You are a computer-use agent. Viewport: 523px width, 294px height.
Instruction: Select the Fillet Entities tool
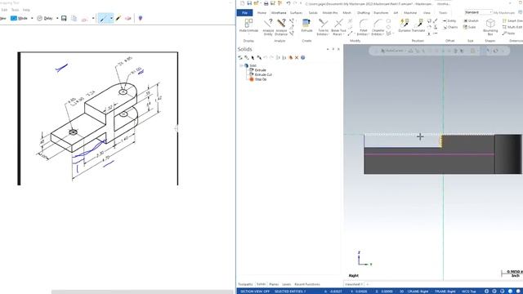(x=363, y=27)
